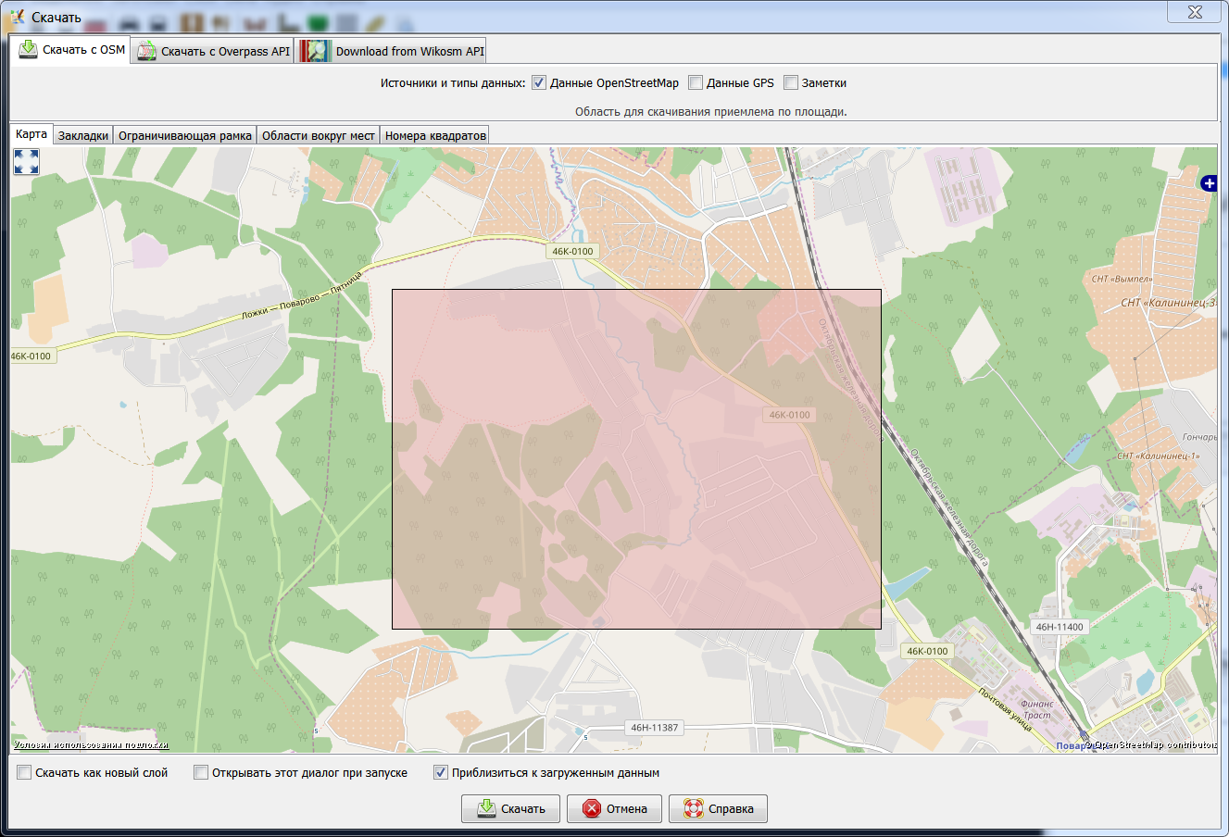Click the pink selected download area
Viewport: 1229px width, 837px height.
636,459
